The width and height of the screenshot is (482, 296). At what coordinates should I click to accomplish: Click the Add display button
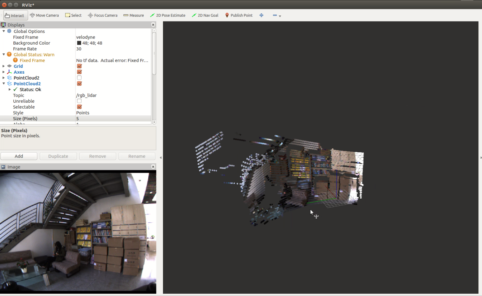point(19,156)
